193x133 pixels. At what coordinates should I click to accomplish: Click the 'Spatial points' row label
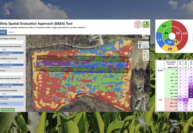pos(172,67)
